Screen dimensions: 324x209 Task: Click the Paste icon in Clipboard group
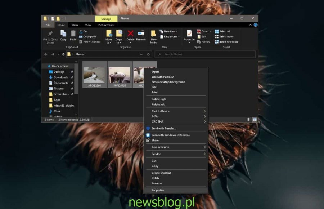[x=73, y=34]
